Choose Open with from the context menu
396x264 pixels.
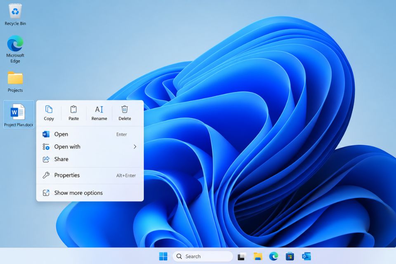(90, 146)
